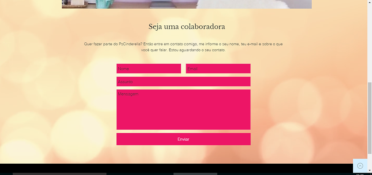This screenshot has height=175, width=372.
Task: Click the 'Quer fazer parte do PsCinderella?' paragraph
Action: pos(183,47)
